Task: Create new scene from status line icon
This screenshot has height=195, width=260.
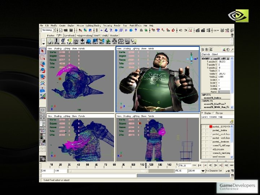Action: coord(61,30)
